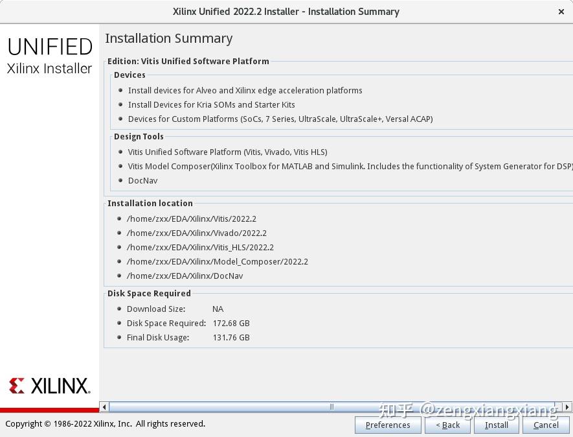The width and height of the screenshot is (573, 437).
Task: Click the horizontal scrollbar left arrow
Action: pos(104,407)
